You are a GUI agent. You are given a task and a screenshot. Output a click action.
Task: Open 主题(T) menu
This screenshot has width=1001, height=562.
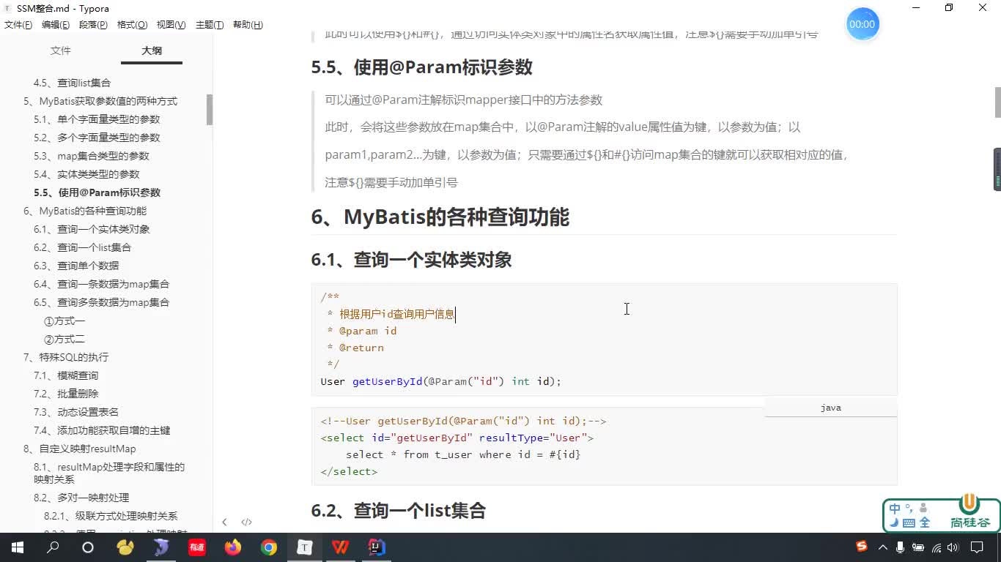coord(210,25)
